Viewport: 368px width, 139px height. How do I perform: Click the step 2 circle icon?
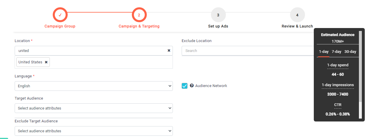(139, 15)
